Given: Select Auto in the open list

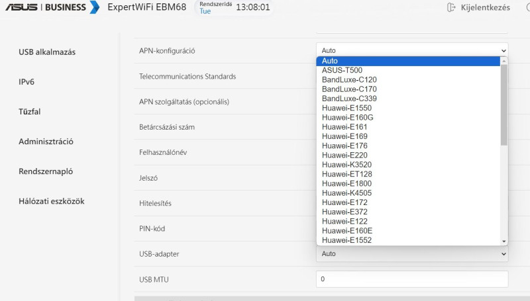Looking at the screenshot, I should pos(408,61).
